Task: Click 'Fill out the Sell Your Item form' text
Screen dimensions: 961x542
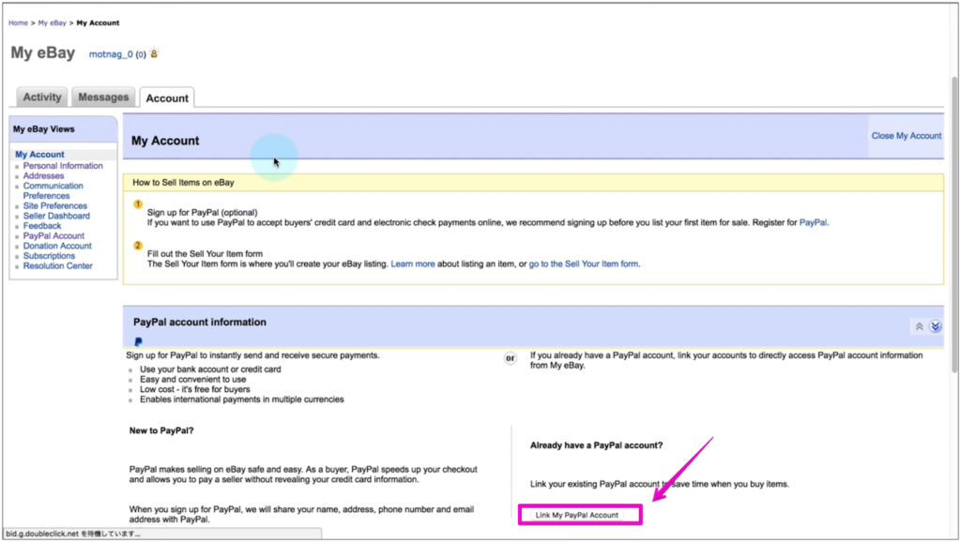Action: pos(205,253)
